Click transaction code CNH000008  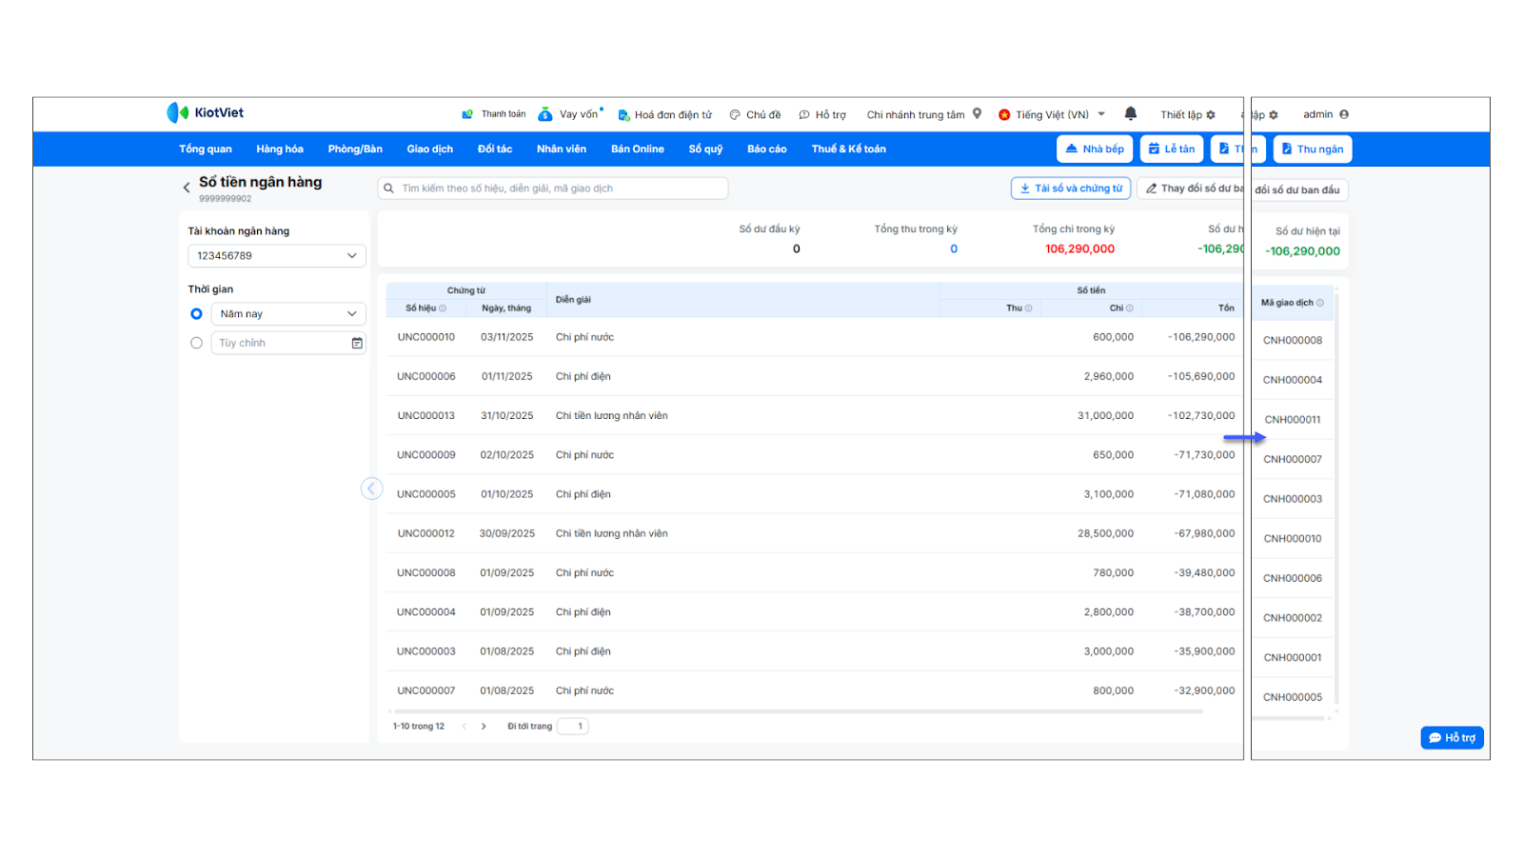[1293, 341]
